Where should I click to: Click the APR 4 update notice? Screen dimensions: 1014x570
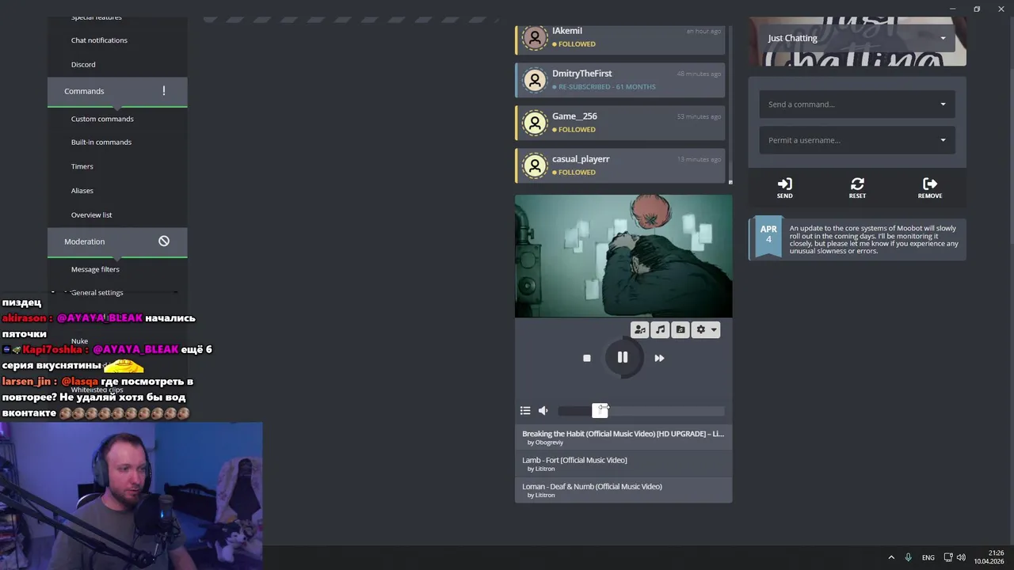click(x=857, y=239)
